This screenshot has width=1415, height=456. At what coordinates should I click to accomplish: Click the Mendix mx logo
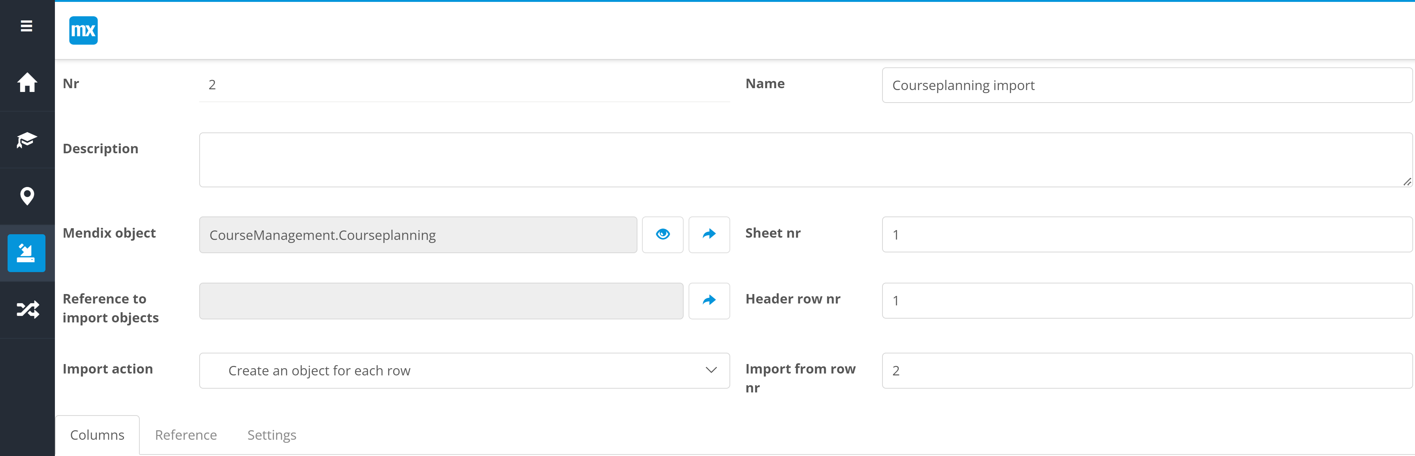(83, 30)
